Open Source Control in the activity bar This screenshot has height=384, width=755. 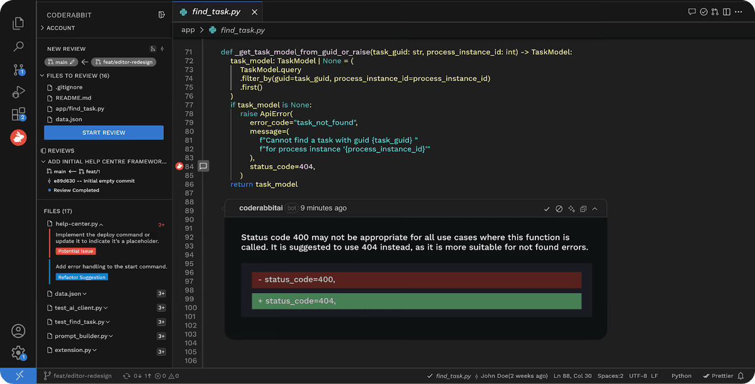click(18, 70)
